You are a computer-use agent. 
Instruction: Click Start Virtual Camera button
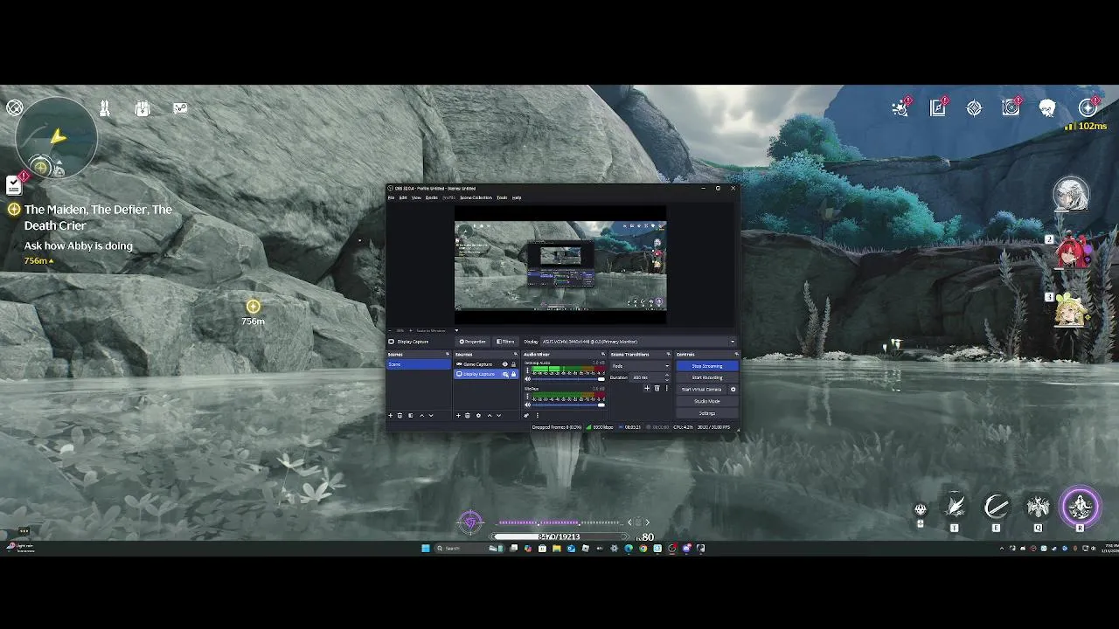point(701,390)
